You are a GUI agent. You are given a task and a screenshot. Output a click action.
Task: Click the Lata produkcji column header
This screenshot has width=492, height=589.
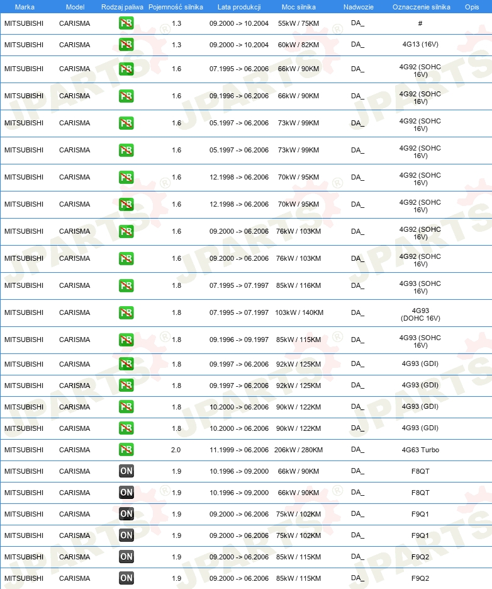click(239, 7)
